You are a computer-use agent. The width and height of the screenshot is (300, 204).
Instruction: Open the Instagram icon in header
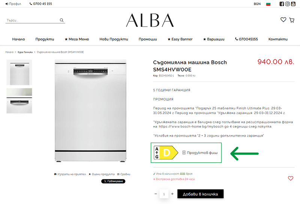click(287, 4)
